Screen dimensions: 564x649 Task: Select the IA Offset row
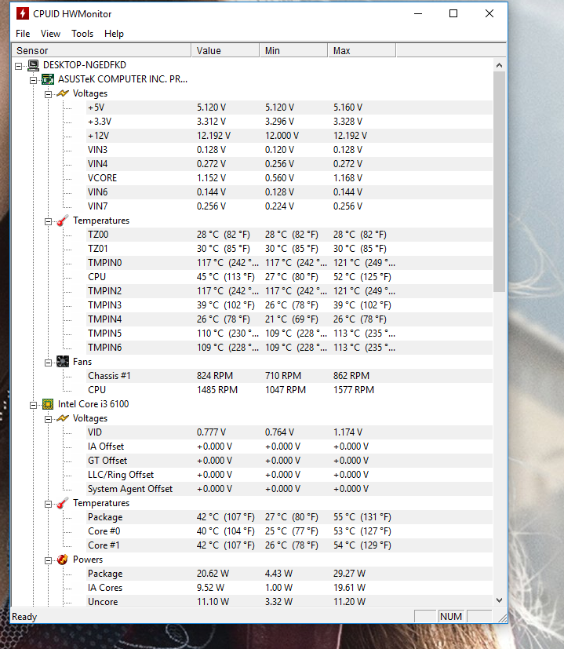pyautogui.click(x=289, y=447)
